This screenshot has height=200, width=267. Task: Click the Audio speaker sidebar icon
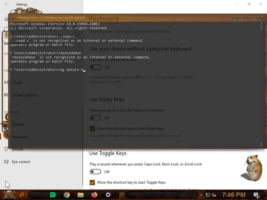6,83
